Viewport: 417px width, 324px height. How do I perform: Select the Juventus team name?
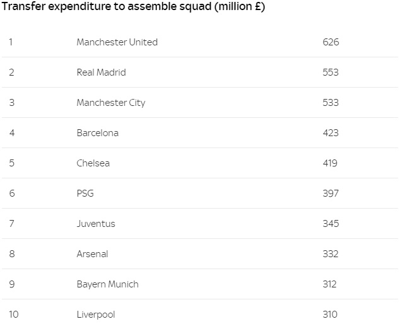pyautogui.click(x=96, y=224)
